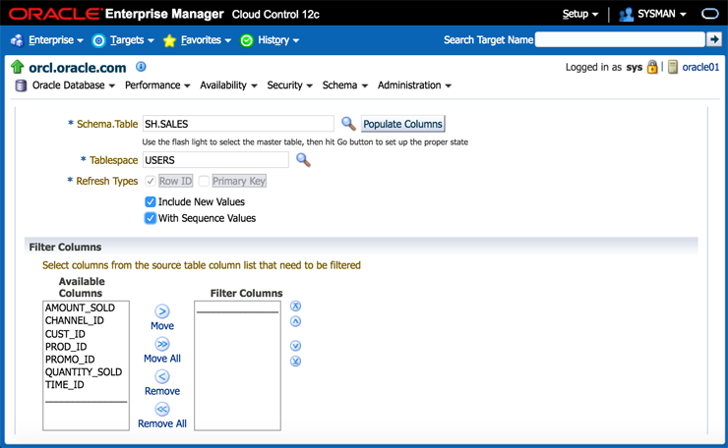Click the move-to-bottom reorder icon
728x448 pixels.
pos(296,362)
